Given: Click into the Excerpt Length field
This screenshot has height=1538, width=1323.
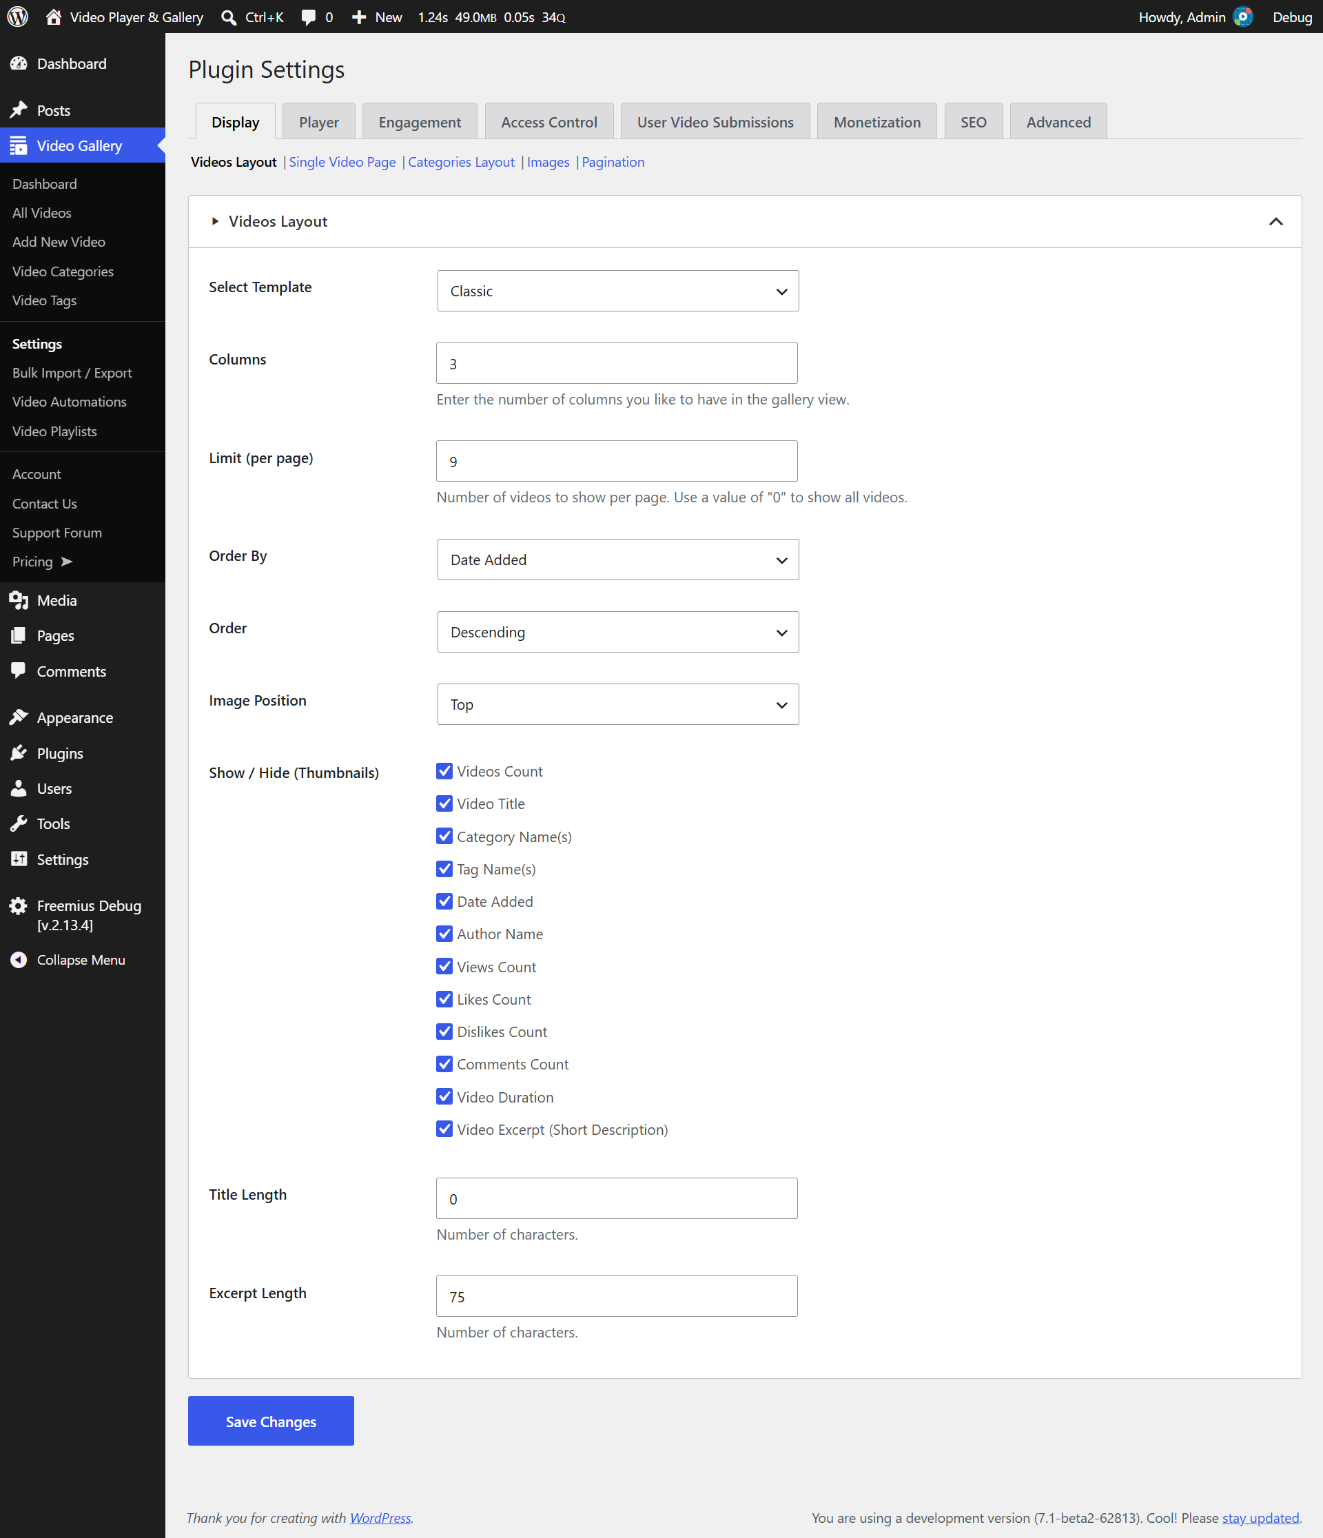Looking at the screenshot, I should 617,1296.
